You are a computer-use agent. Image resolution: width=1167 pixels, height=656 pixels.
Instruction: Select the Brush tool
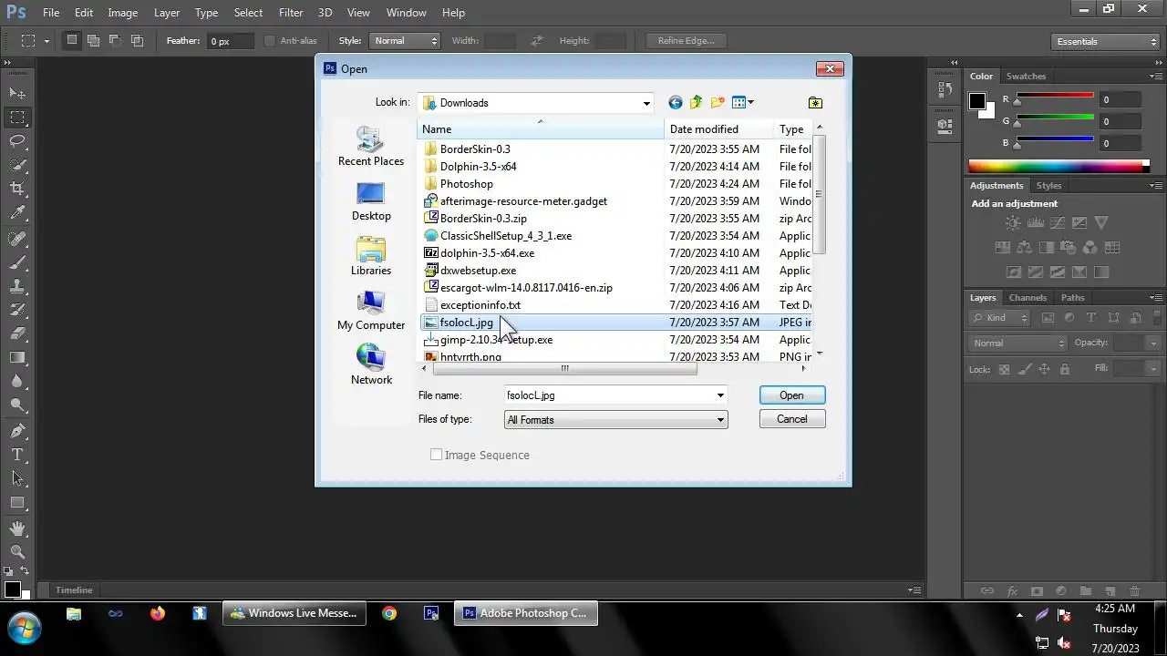point(17,262)
